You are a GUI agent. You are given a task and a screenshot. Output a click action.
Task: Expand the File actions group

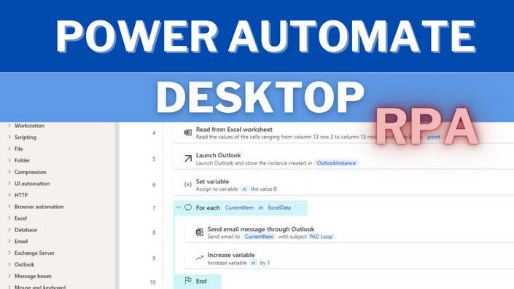(9, 149)
